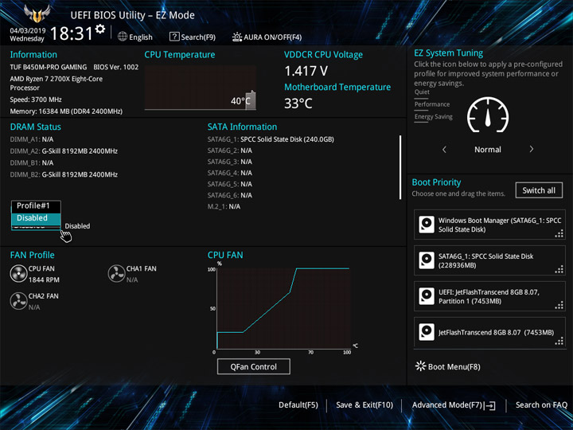Click DIMM_B2 G-Skill 8192MB 2400MHz entry
This screenshot has width=573, height=430.
pos(64,174)
